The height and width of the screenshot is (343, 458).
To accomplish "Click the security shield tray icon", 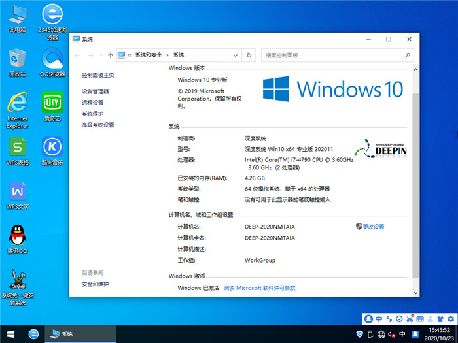I will click(360, 335).
